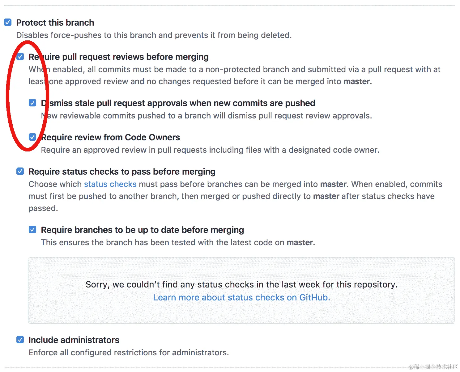Viewport: 460px width, 372px height.
Task: Untick Require review from Code Owners checkbox
Action: [x=32, y=137]
